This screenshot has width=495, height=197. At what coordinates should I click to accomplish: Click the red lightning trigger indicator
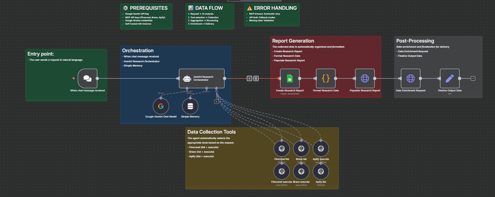73,78
